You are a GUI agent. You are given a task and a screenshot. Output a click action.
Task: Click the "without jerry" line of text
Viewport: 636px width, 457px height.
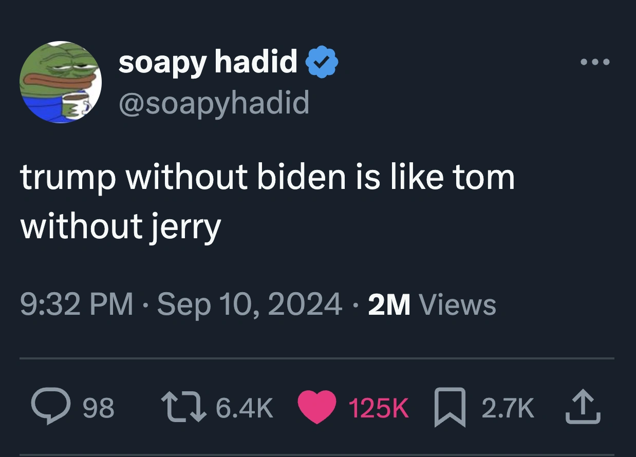(x=121, y=226)
